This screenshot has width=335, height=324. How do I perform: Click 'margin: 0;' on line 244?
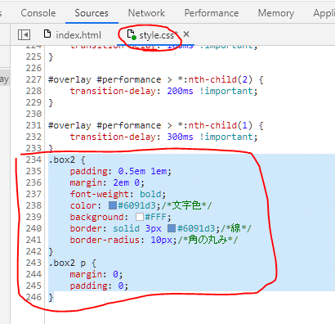pos(96,274)
